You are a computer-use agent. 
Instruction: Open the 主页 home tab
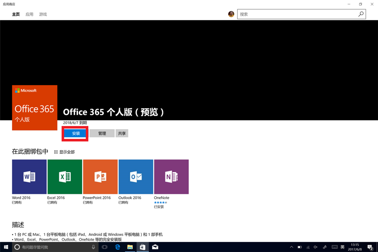coord(16,14)
